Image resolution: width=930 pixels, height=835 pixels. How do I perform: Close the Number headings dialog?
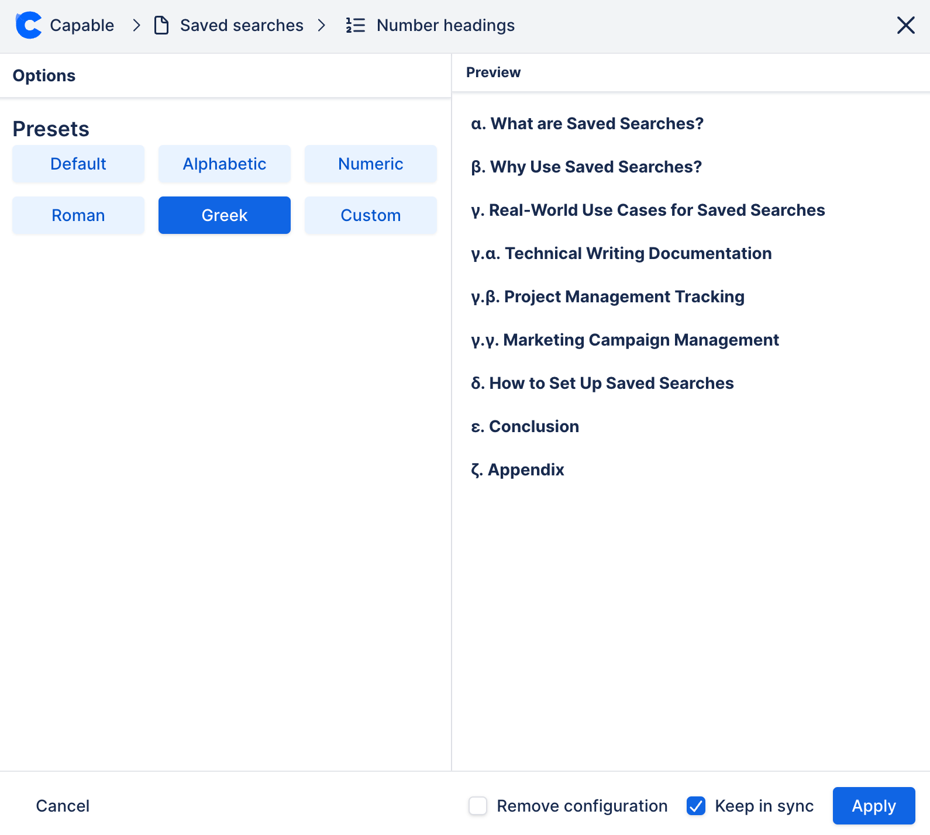coord(905,26)
